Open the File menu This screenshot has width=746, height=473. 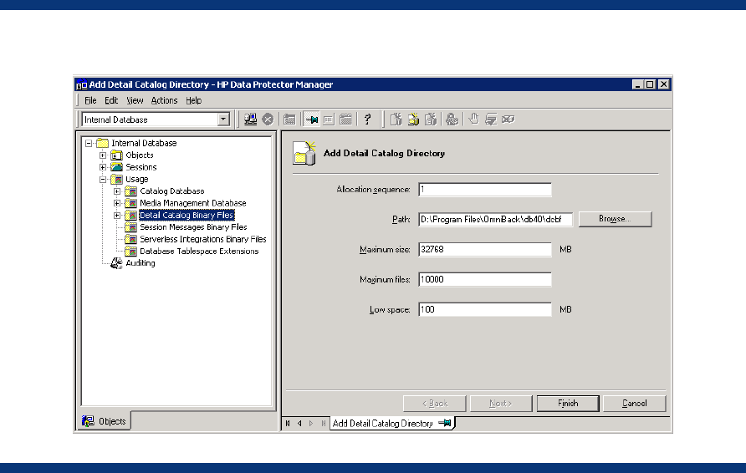90,100
